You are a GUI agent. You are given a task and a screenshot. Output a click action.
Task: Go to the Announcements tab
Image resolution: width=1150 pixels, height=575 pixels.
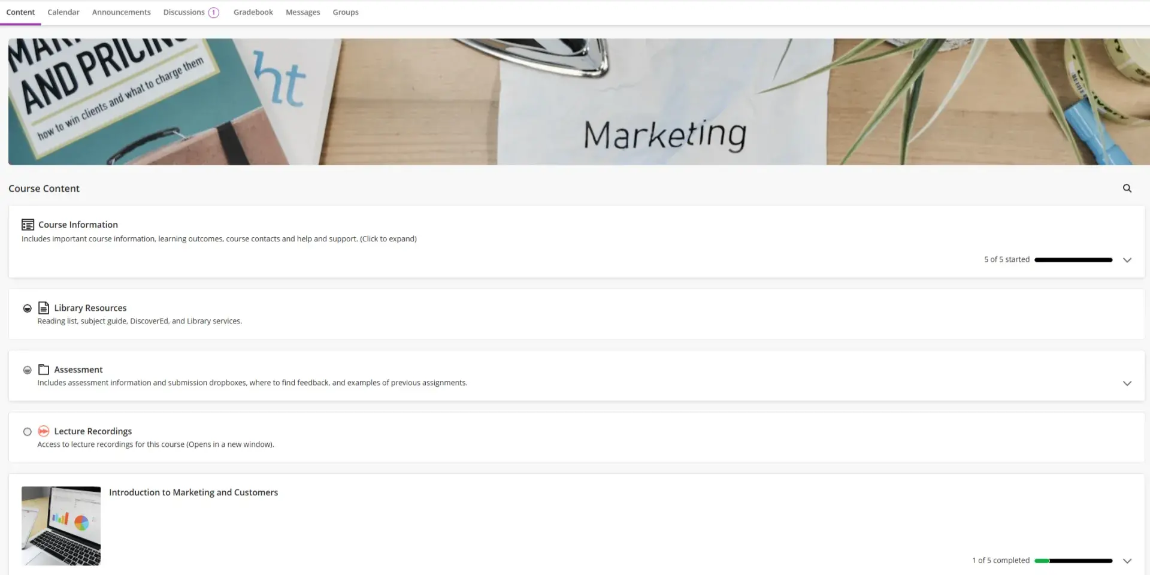(x=121, y=13)
